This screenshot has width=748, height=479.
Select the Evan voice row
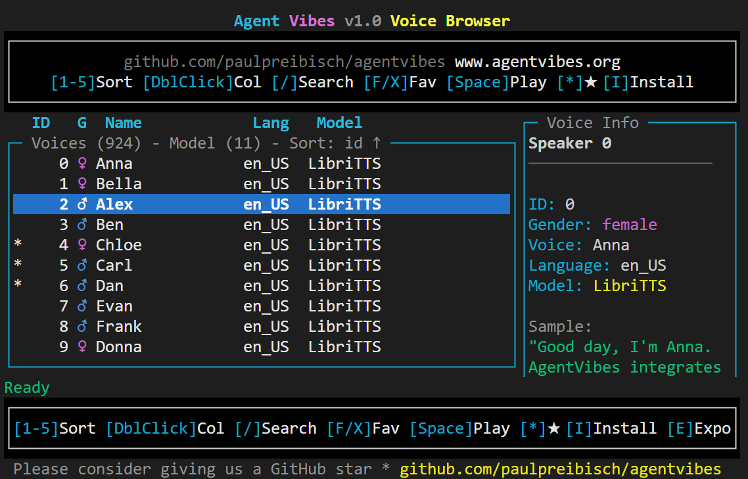pos(262,306)
